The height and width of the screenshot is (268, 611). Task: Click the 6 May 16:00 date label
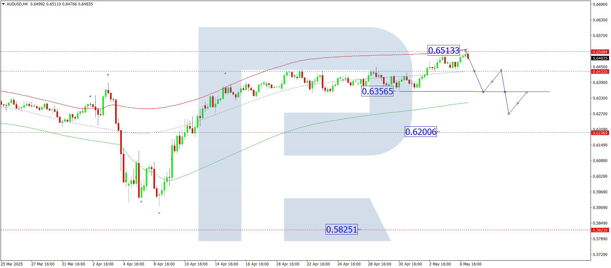tap(470, 264)
